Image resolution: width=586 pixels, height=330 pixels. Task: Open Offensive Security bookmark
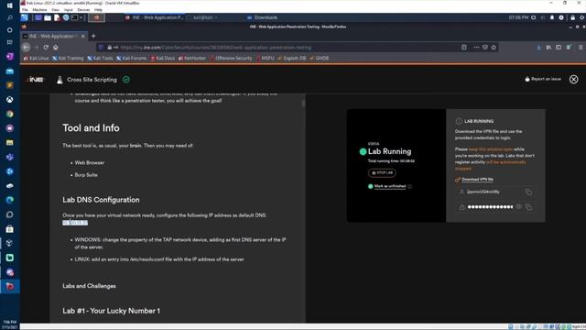[x=231, y=58]
